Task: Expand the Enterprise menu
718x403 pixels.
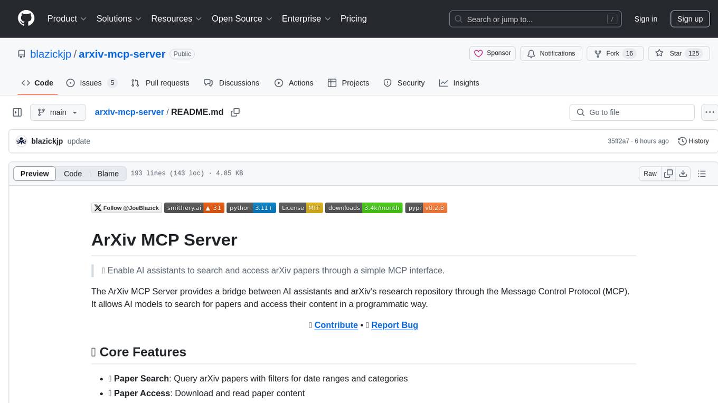Action: (x=306, y=18)
